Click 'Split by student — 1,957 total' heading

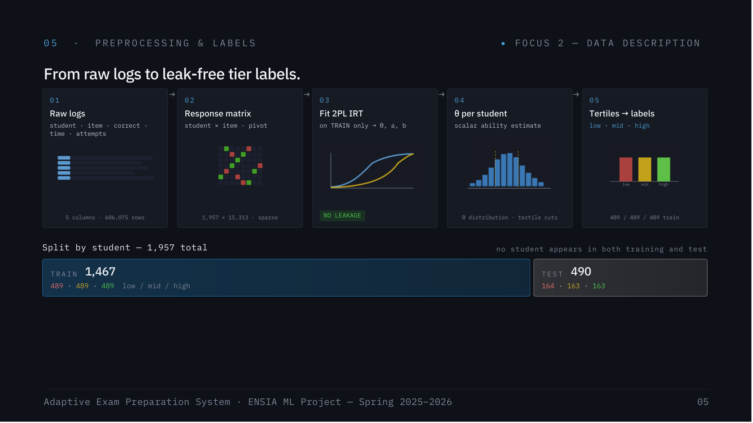pos(125,248)
